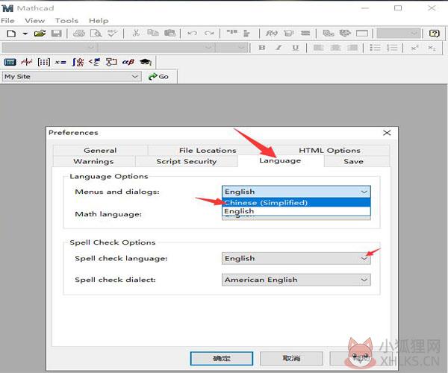
Task: Open the Greek αβ palette icon
Action: pyautogui.click(x=128, y=62)
